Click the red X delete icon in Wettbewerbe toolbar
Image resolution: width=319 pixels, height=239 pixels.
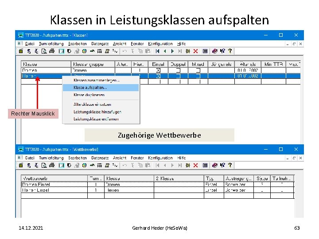[x=195, y=166]
